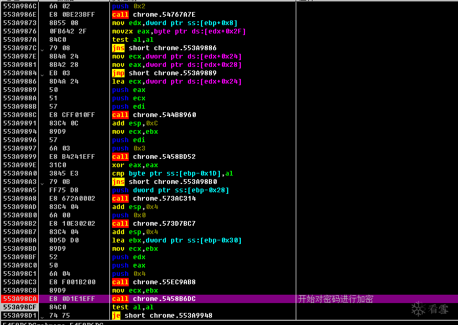Click hex bytes E8 10E30202

tap(72, 224)
